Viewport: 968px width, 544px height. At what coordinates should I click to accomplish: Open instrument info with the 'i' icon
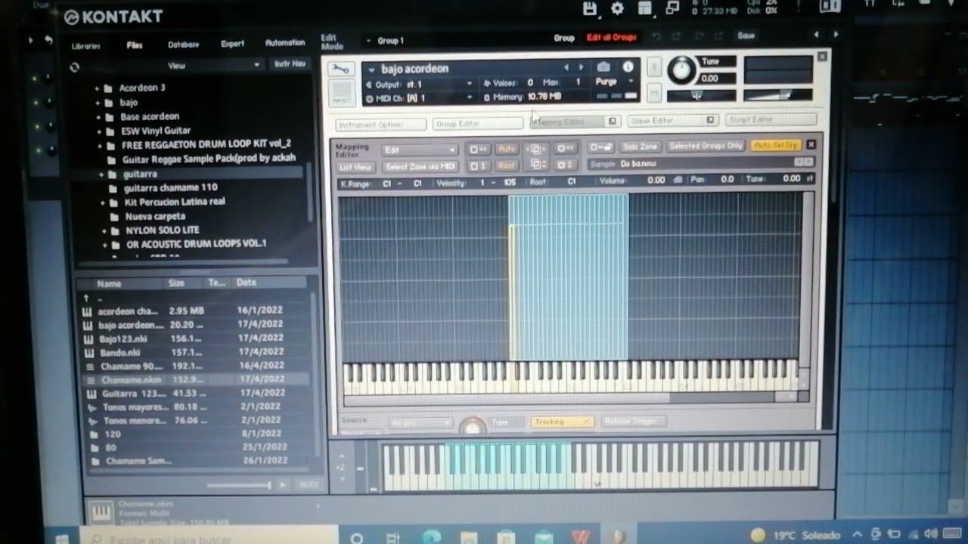pyautogui.click(x=628, y=68)
